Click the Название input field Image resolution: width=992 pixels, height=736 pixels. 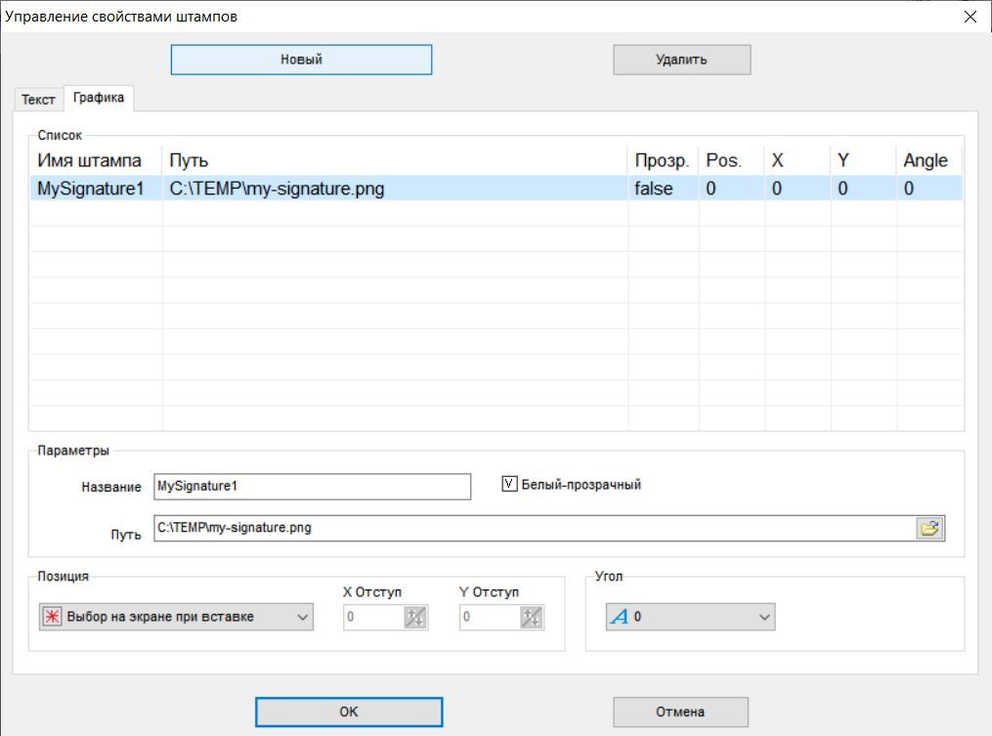pos(312,486)
